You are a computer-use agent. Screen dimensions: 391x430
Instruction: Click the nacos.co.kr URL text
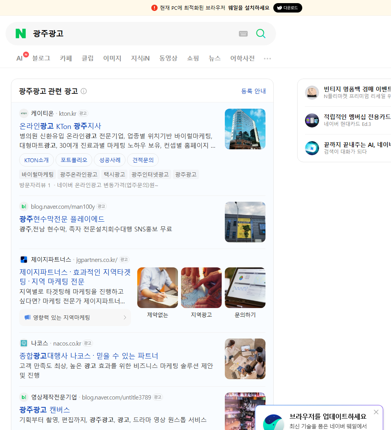click(x=67, y=343)
